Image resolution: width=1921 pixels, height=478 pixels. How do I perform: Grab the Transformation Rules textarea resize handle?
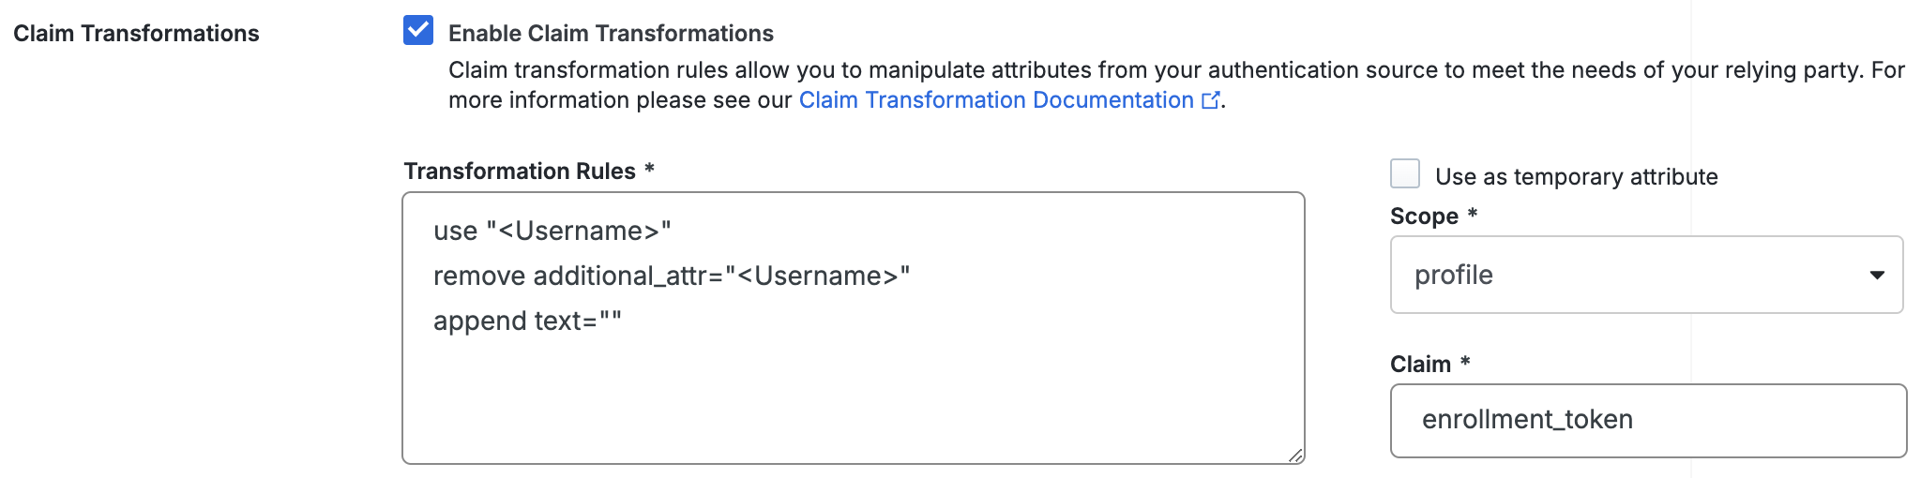pyautogui.click(x=1295, y=456)
